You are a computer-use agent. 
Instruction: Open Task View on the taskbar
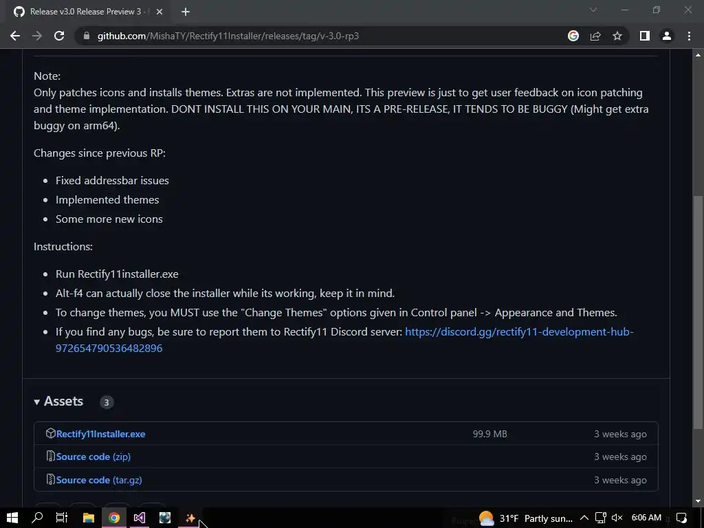coord(62,518)
